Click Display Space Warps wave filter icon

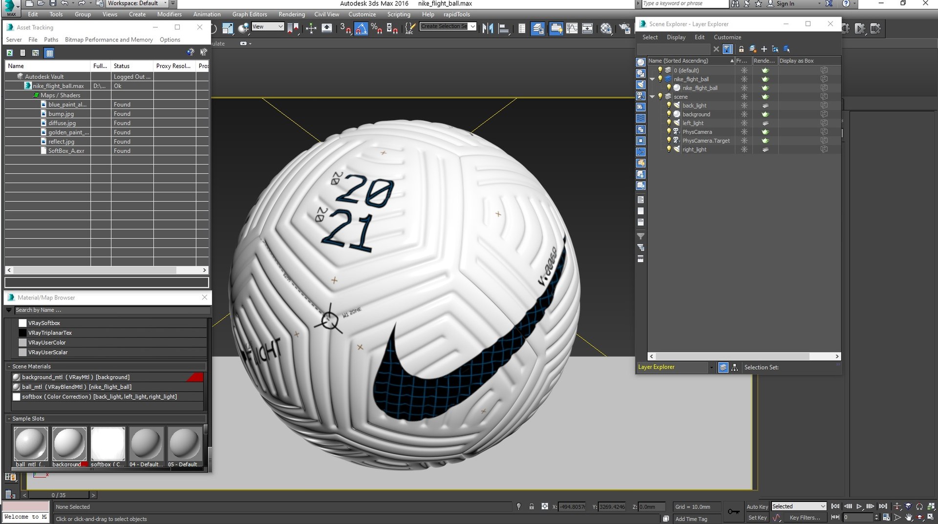click(640, 118)
